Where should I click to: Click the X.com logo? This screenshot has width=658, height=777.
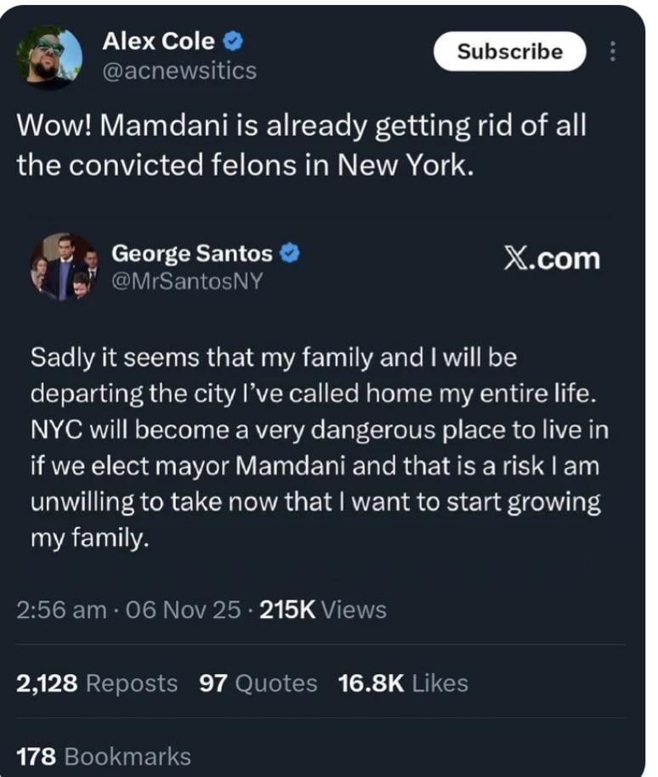pos(551,258)
